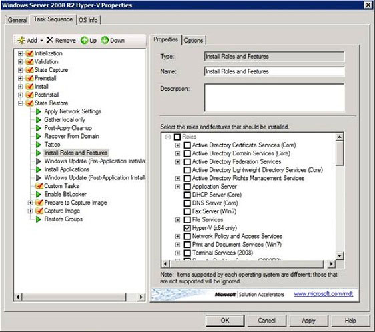Close the Properties dialog window
This screenshot has width=375, height=332.
click(x=368, y=5)
